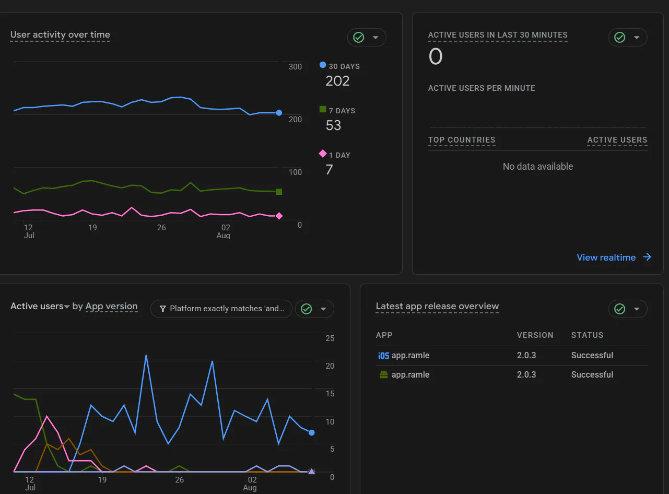669x494 pixels.
Task: Open the View realtime link
Action: 606,257
